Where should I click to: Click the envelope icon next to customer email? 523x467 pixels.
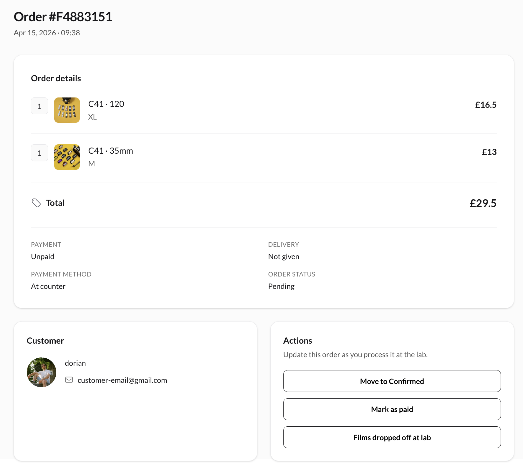69,380
